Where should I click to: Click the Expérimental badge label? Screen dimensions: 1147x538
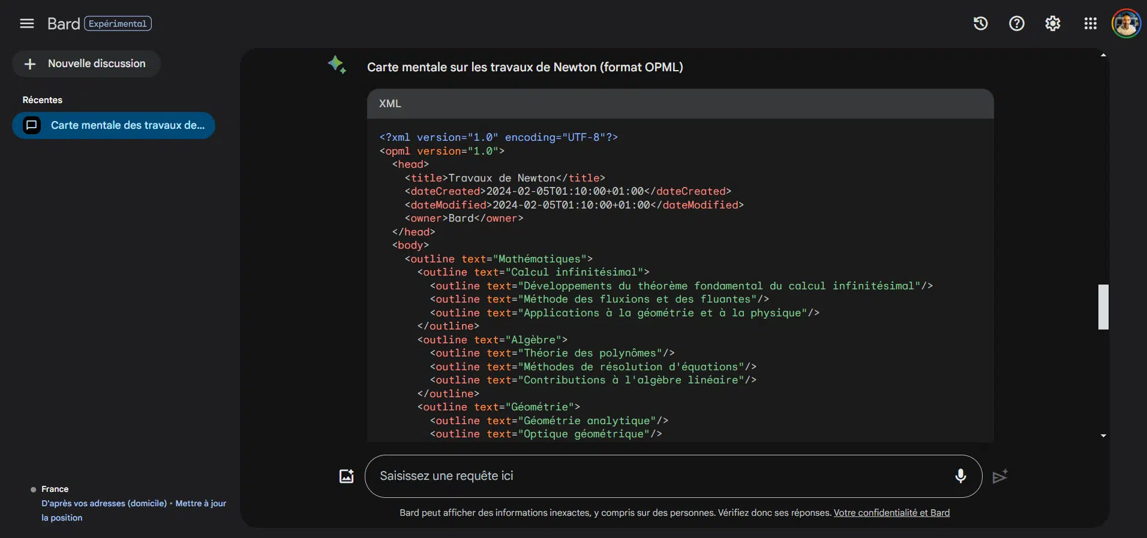[x=118, y=23]
